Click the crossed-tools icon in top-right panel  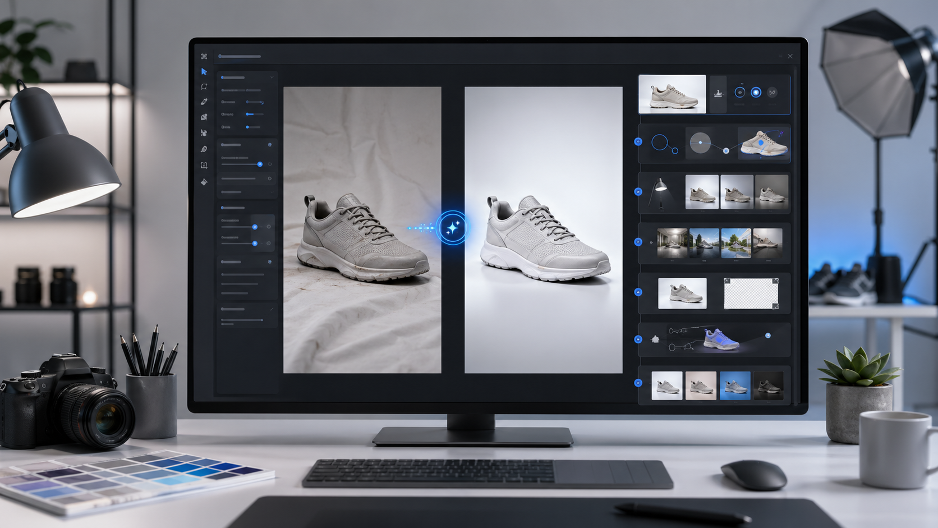point(772,93)
